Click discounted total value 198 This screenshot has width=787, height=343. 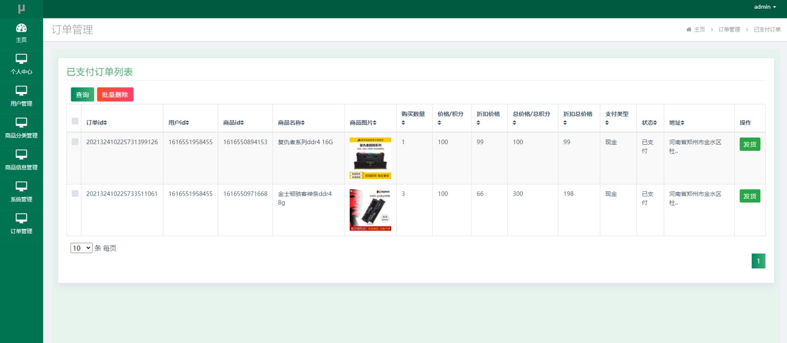tap(568, 194)
